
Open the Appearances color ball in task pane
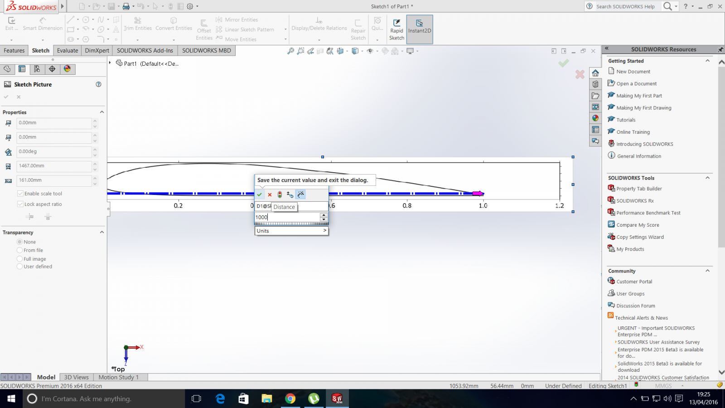point(595,118)
